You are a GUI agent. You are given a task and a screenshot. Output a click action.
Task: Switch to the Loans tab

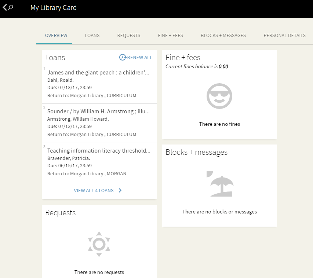pyautogui.click(x=92, y=35)
